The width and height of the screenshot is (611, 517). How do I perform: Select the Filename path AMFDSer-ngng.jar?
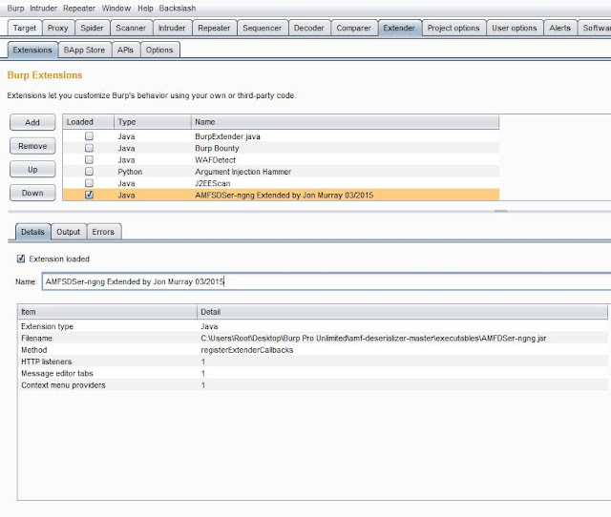tap(373, 338)
